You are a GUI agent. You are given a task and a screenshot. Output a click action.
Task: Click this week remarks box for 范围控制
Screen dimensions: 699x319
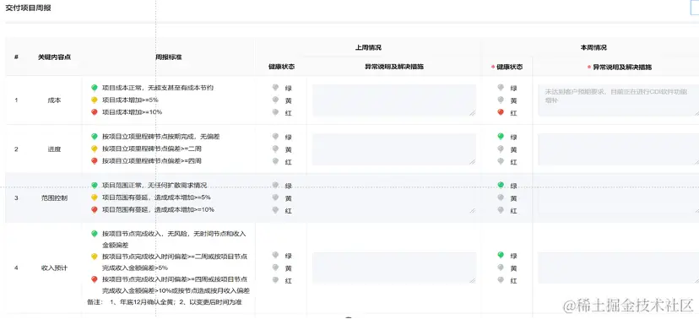click(x=618, y=197)
